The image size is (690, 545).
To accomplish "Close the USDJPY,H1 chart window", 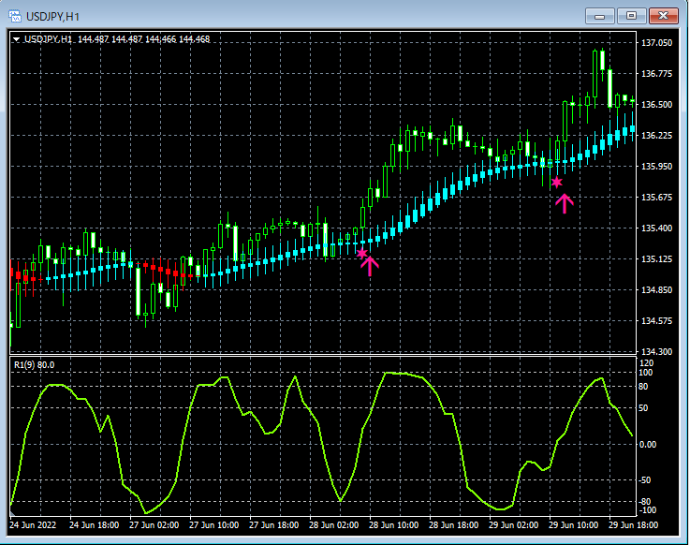I will coord(663,16).
